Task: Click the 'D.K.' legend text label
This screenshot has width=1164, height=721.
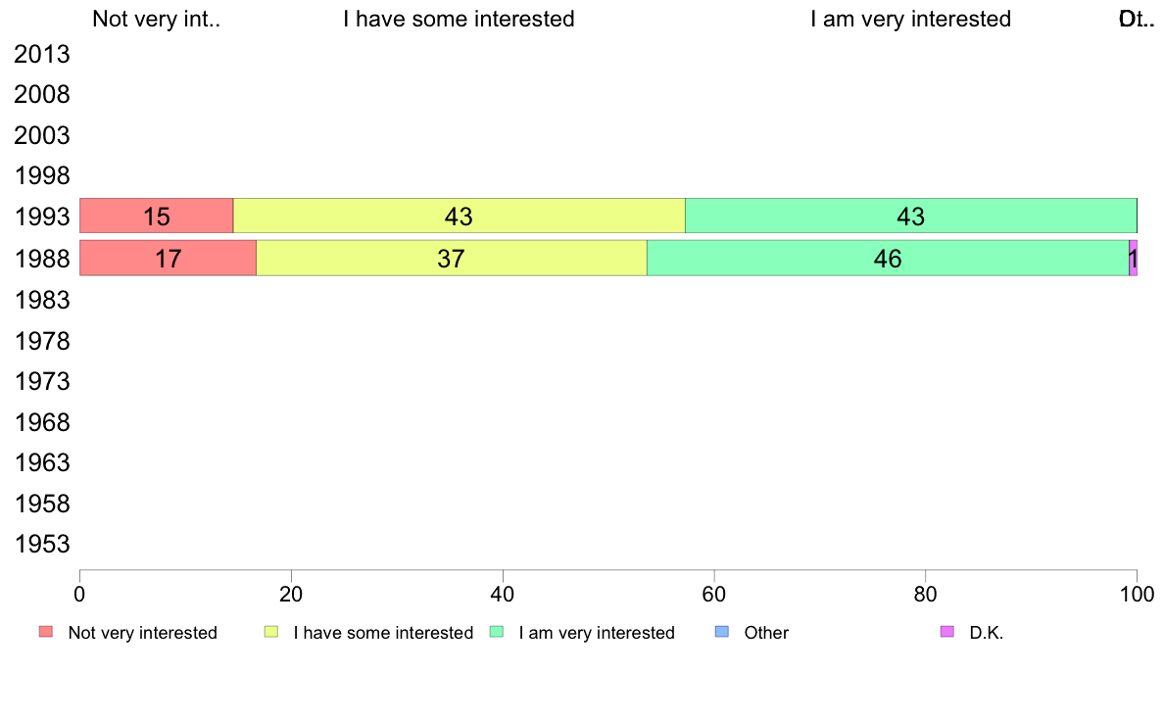Action: click(x=987, y=633)
